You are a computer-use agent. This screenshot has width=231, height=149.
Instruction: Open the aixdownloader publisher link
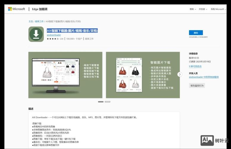(54, 35)
